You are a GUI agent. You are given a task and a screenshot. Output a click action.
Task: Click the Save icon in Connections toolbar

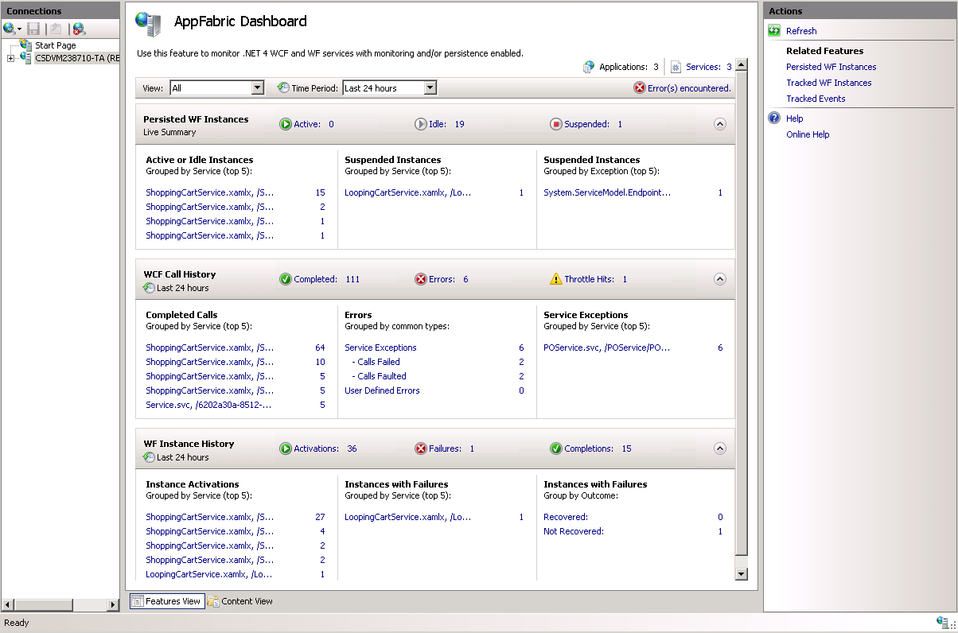[33, 29]
